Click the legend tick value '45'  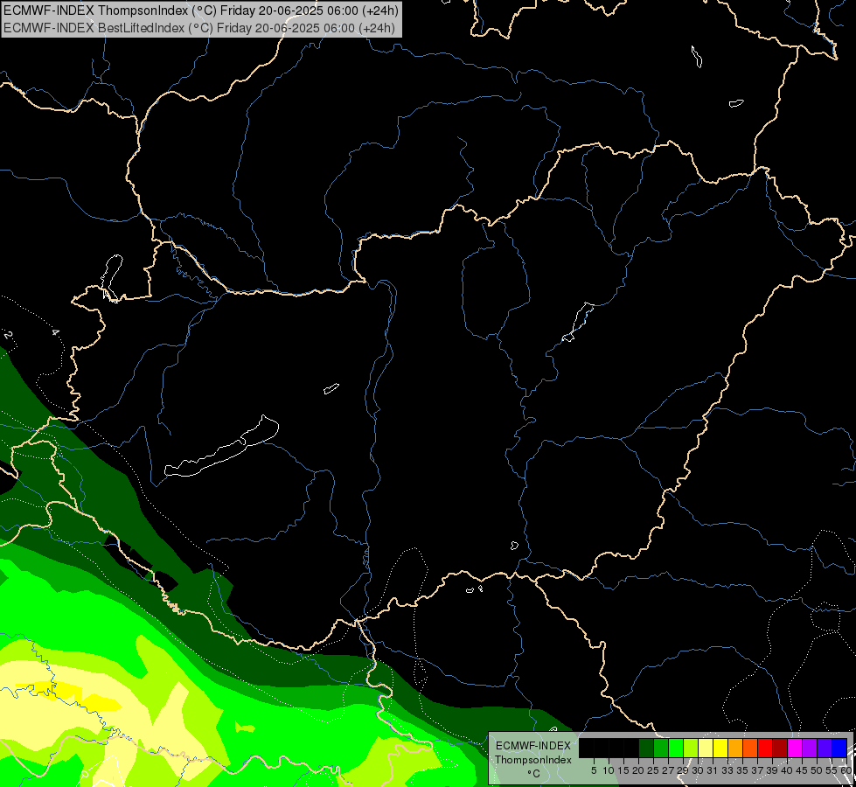click(x=802, y=770)
